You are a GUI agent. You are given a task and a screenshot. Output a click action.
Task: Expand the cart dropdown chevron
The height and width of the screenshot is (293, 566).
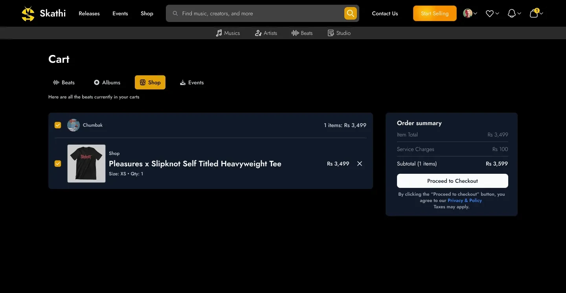tap(541, 14)
